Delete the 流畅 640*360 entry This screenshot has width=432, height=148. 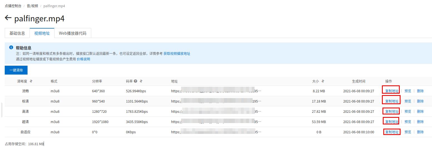pos(420,91)
